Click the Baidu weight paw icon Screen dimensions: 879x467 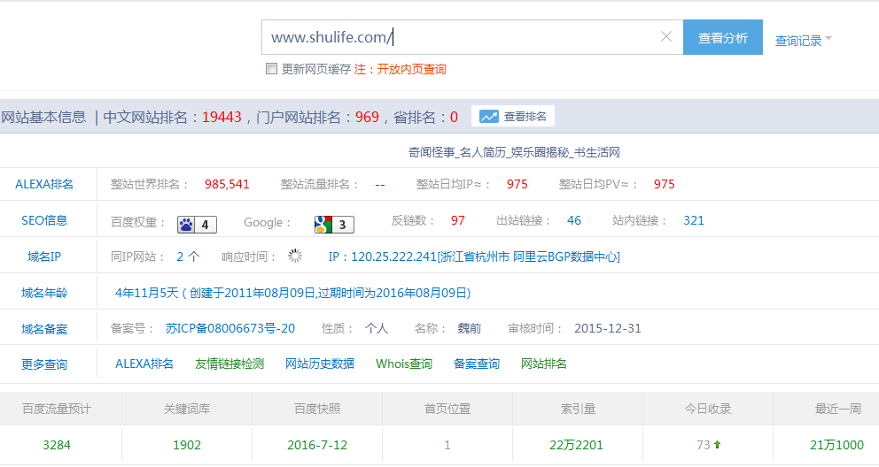187,225
